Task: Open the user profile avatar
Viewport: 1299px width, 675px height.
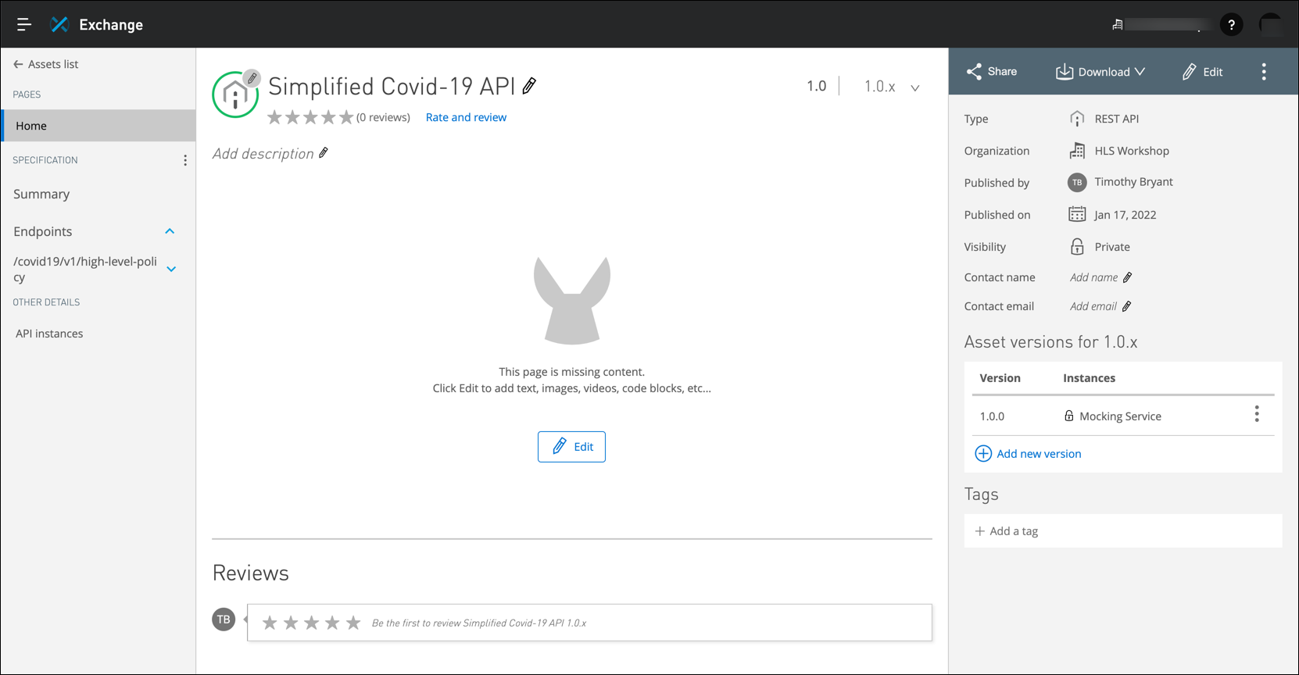Action: 1271,25
